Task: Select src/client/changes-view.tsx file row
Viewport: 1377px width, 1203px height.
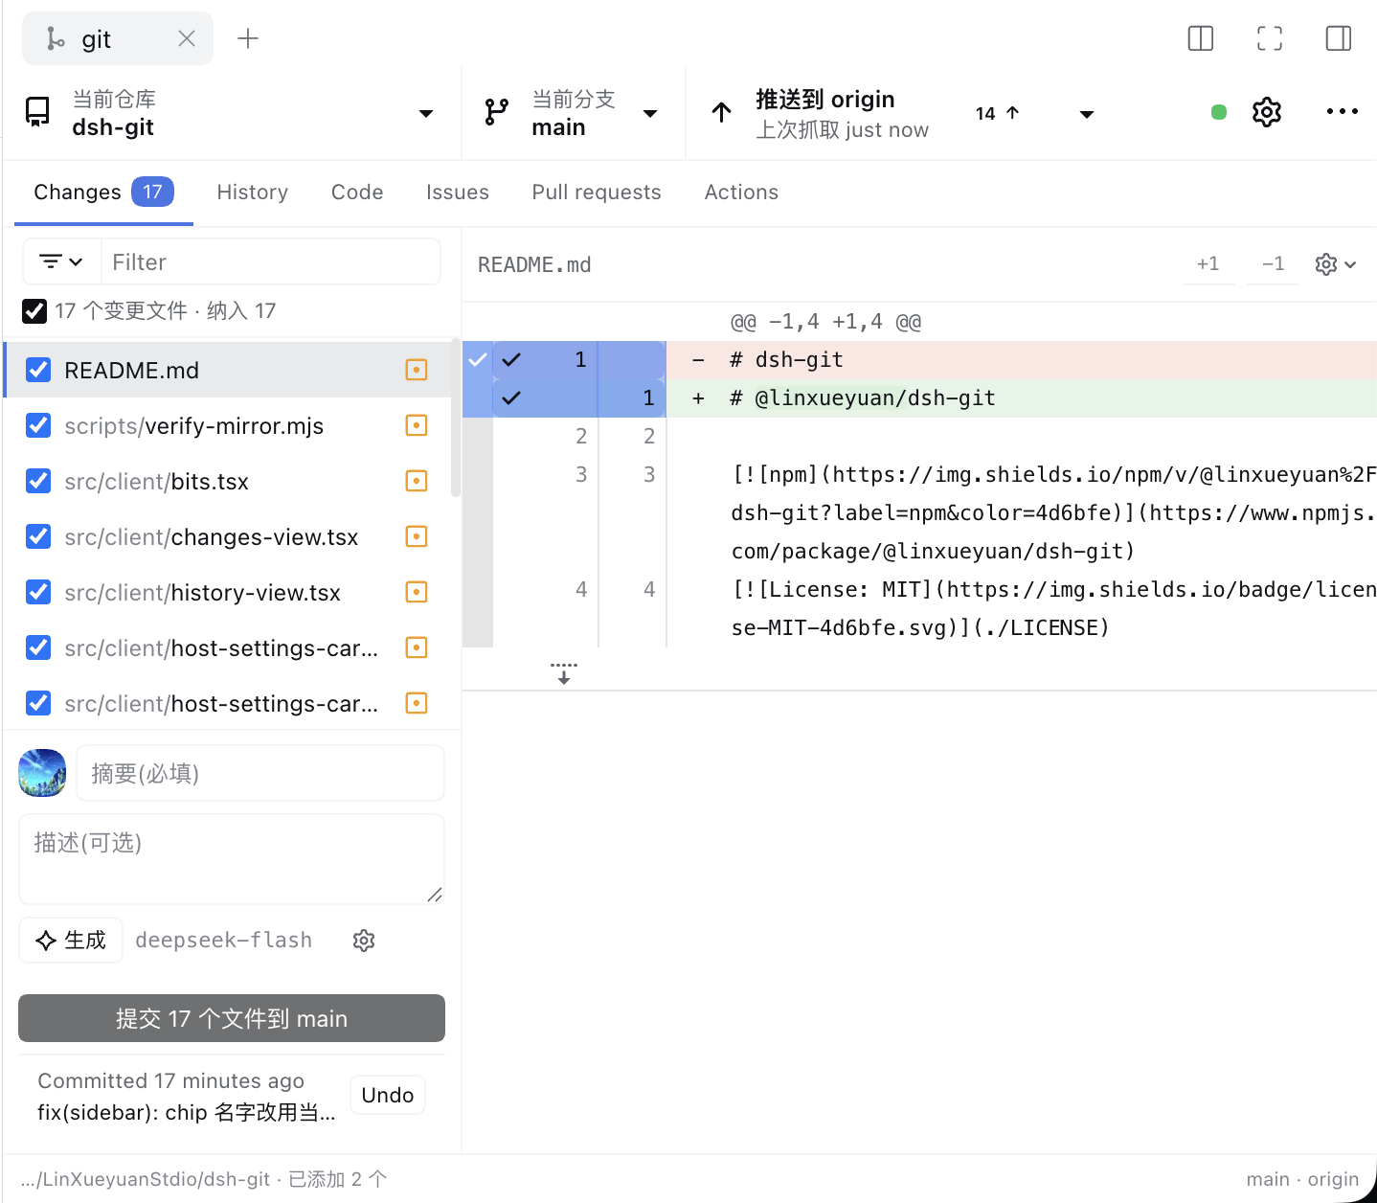Action: [228, 536]
